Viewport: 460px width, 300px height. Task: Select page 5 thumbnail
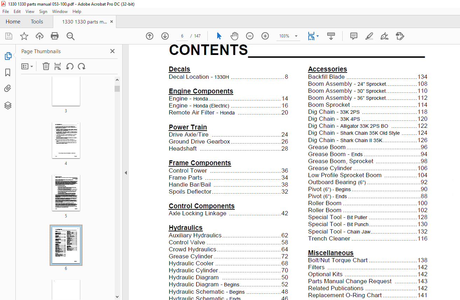(66, 193)
